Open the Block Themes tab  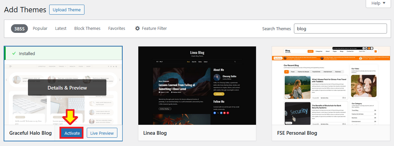click(87, 29)
